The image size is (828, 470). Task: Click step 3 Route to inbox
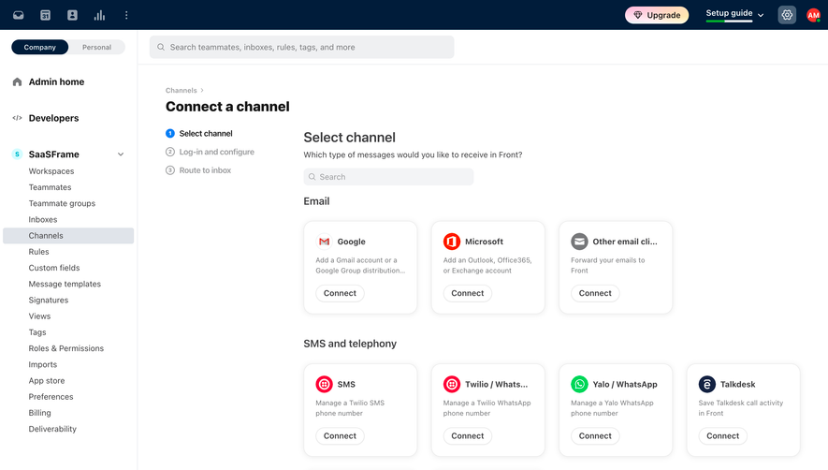click(x=198, y=170)
